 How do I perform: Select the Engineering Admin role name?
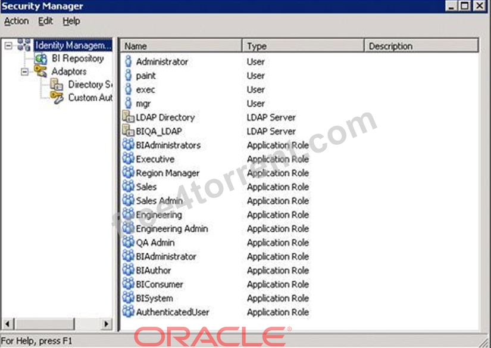(172, 229)
